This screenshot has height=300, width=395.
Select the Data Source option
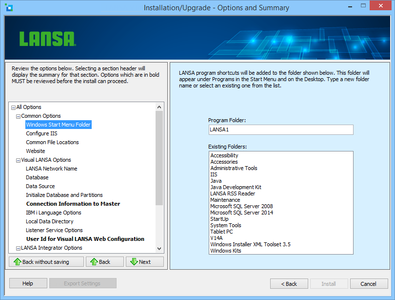[40, 186]
